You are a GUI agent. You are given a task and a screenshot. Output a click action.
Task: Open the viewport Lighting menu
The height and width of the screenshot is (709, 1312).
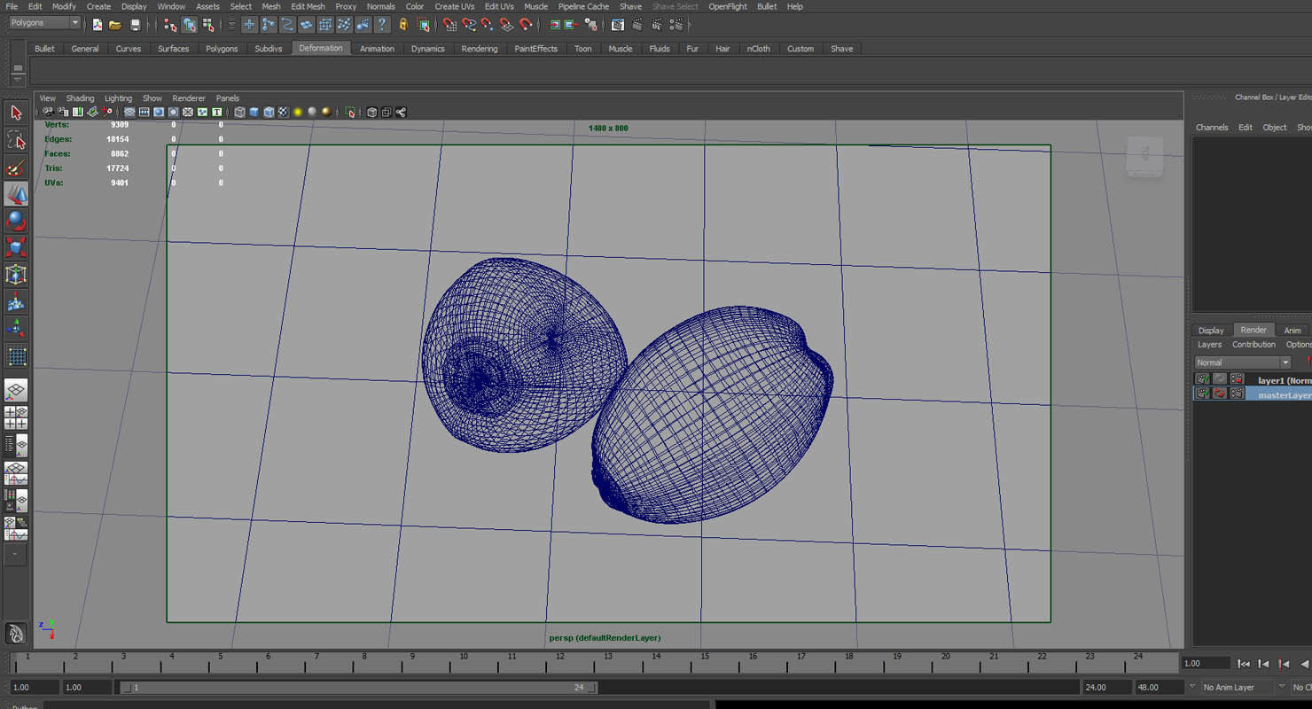[x=118, y=98]
